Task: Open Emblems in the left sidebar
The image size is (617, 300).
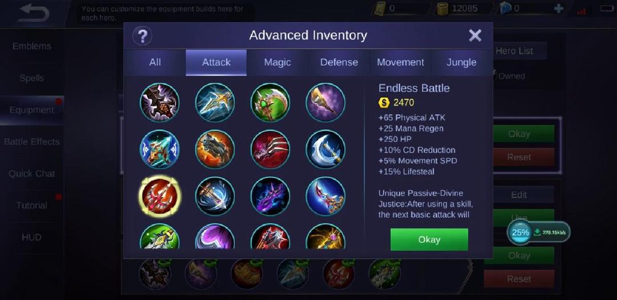Action: (32, 46)
